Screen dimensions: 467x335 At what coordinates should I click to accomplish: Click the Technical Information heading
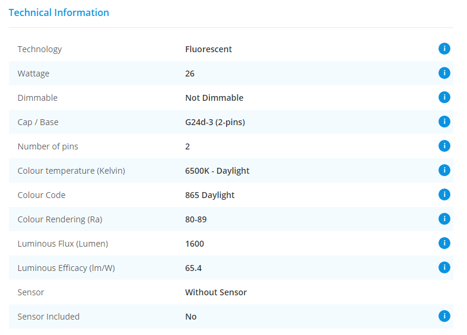coord(59,12)
